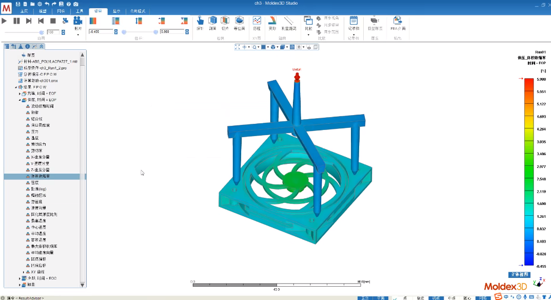Viewport: 551px width, 300px height.
Task: Click the min-max arrows color bar icon
Action: pos(161,21)
